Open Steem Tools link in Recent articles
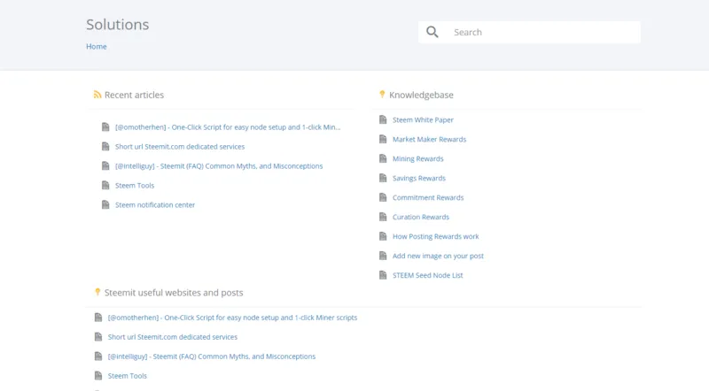 pyautogui.click(x=135, y=185)
